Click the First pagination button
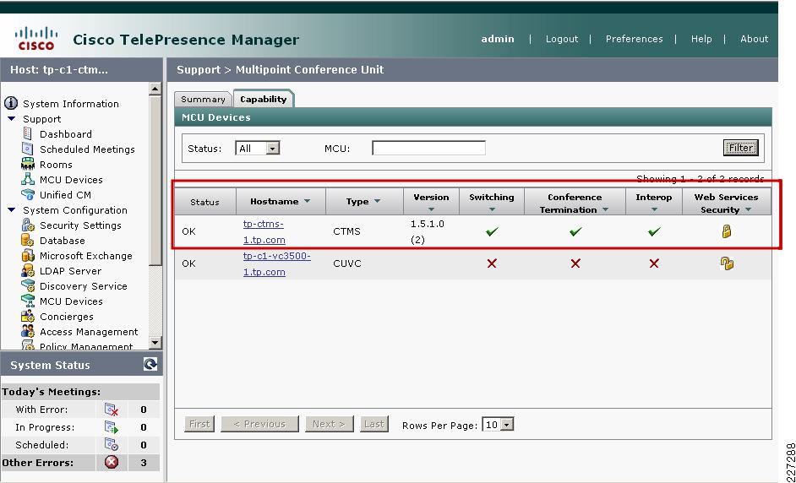The width and height of the screenshot is (796, 483). point(199,424)
